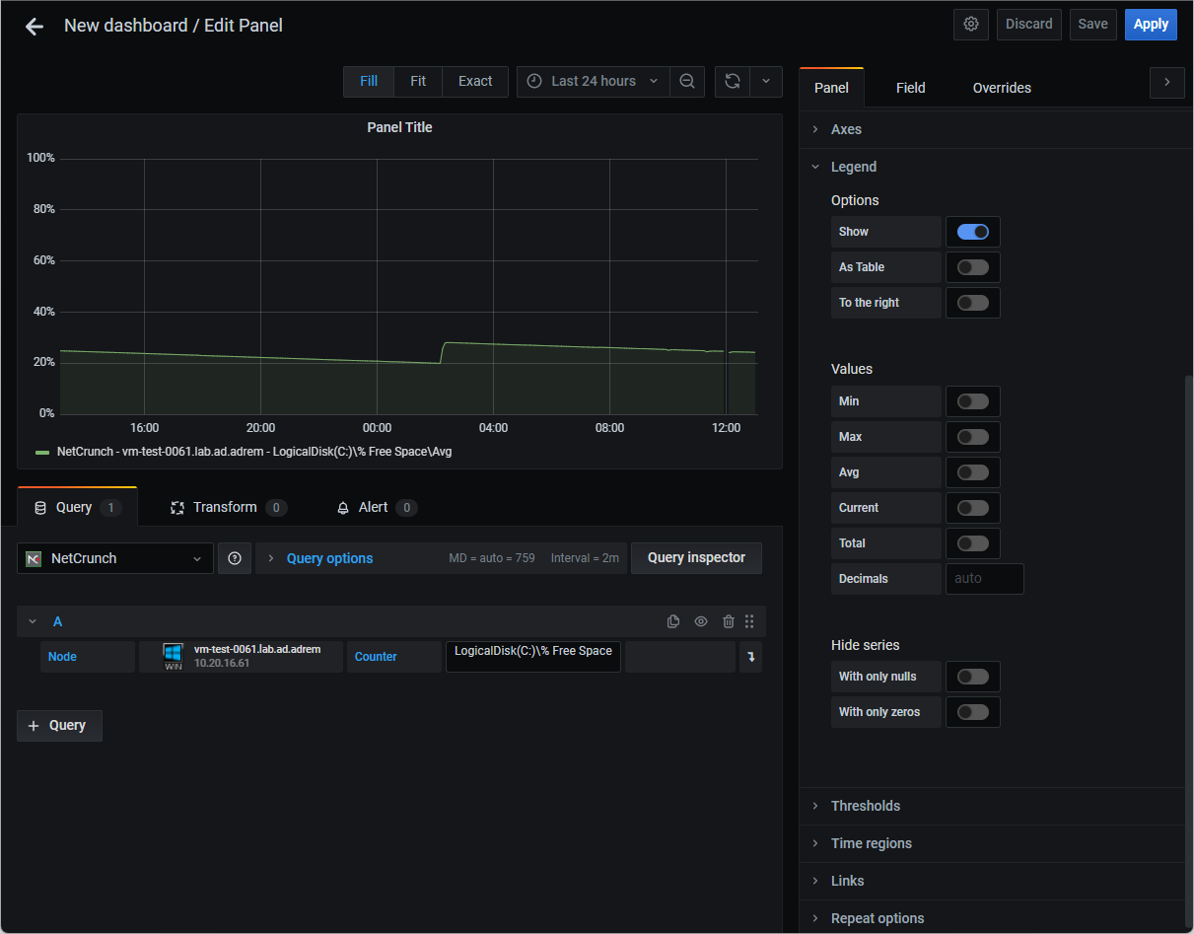
Task: Click the Decimals input field
Action: click(x=985, y=579)
